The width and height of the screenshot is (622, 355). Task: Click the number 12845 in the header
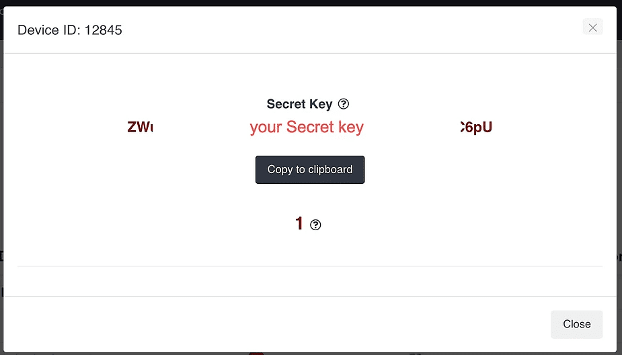pyautogui.click(x=103, y=30)
